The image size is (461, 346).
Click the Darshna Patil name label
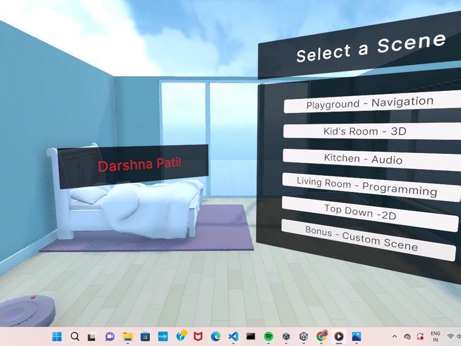(x=139, y=164)
